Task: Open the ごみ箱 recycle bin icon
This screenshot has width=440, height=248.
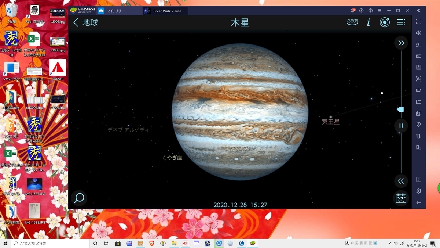Action: pyautogui.click(x=11, y=13)
